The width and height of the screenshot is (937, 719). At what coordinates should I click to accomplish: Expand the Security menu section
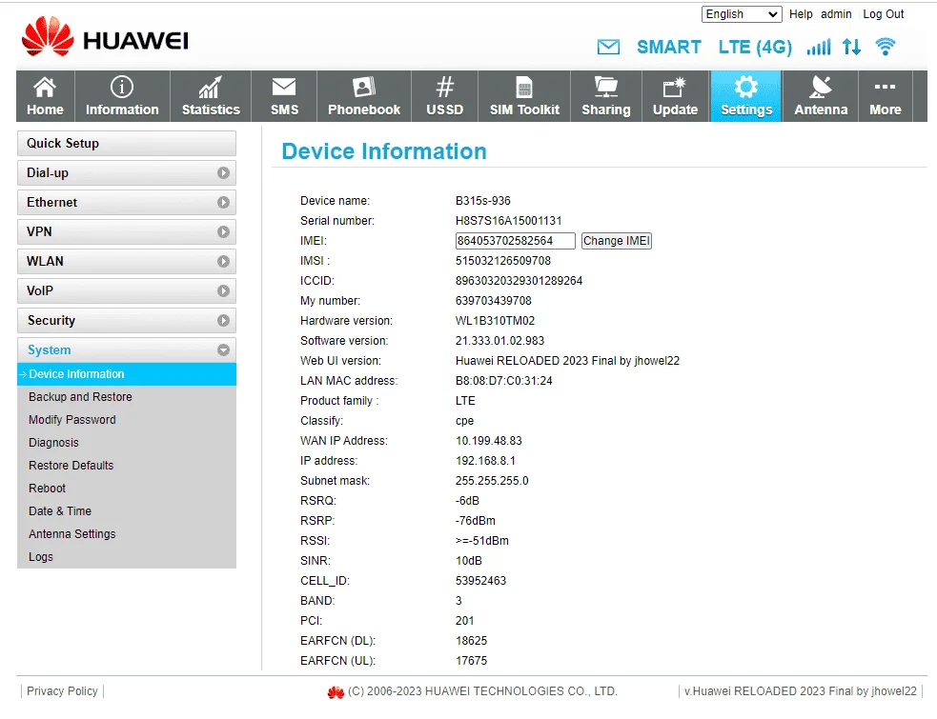tap(127, 321)
